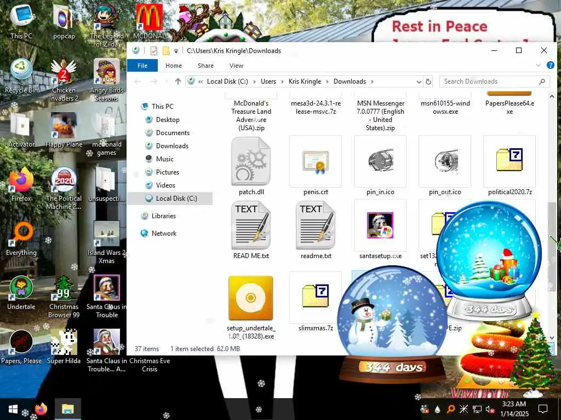Select the patch.dll file
Viewport: 561px width, 420px height.
click(251, 166)
